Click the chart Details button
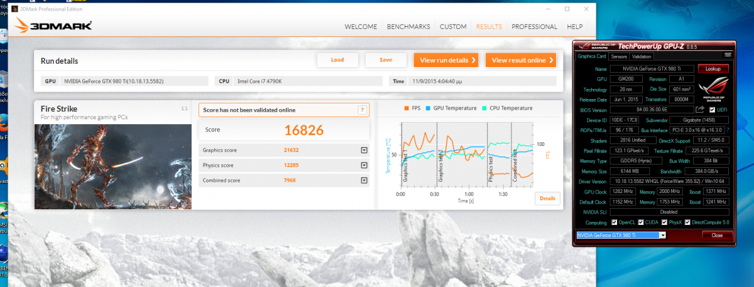 547,199
